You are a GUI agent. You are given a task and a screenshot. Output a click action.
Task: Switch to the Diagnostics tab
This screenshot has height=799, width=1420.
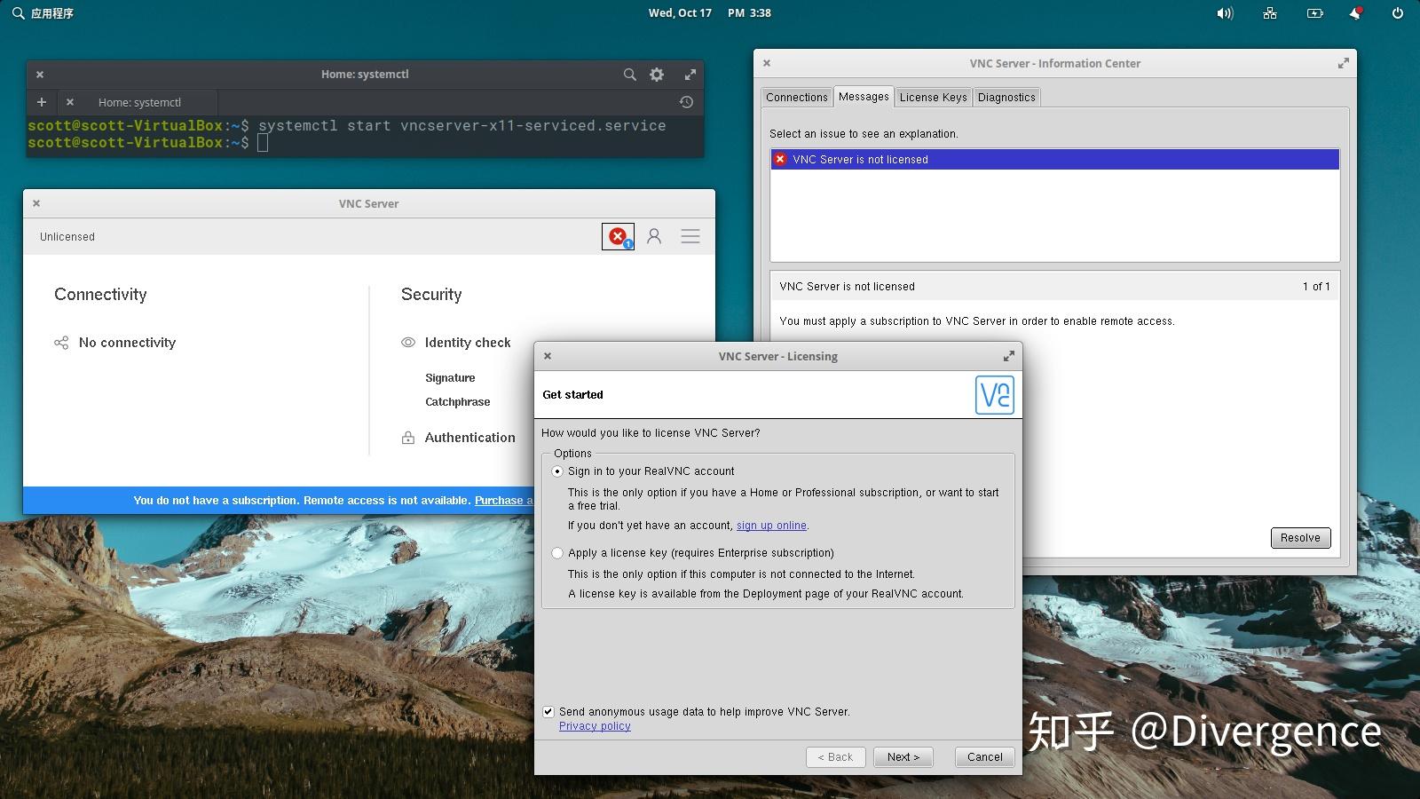coord(1006,98)
